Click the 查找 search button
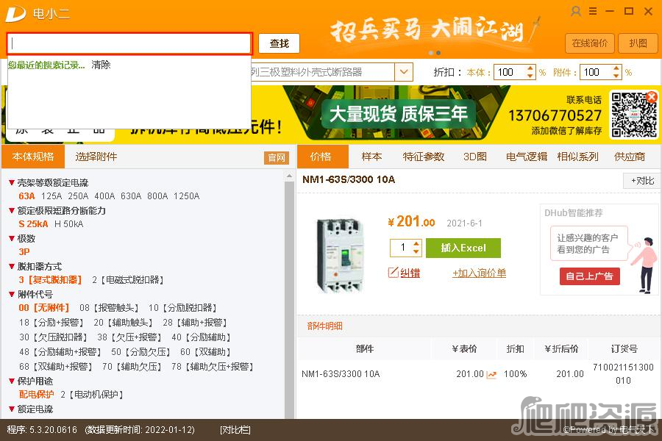 pyautogui.click(x=279, y=43)
